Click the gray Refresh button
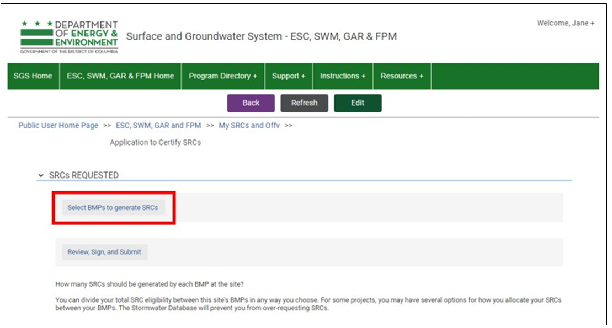Screen dimensions: 612x328 (304, 103)
